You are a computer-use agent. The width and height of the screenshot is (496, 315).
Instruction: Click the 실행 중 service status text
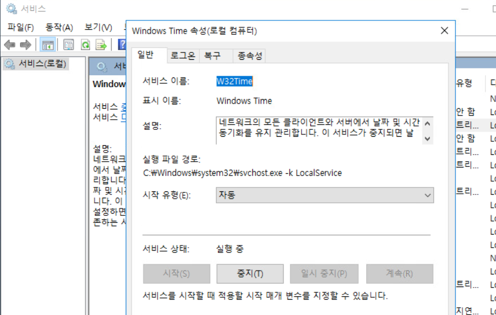click(230, 249)
